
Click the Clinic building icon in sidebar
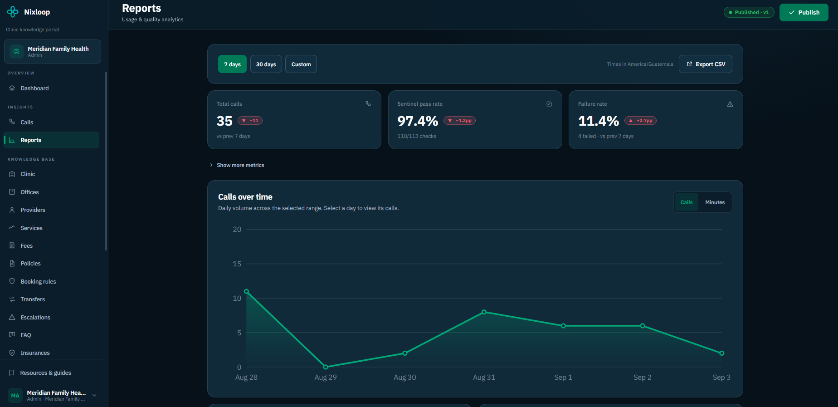[12, 174]
